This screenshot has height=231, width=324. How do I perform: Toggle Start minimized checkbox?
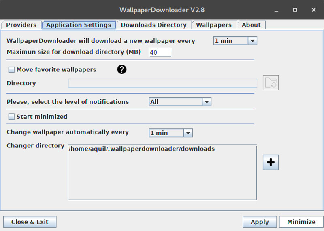pyautogui.click(x=11, y=117)
